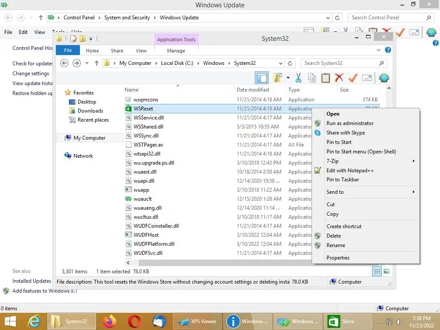Open recent locations dropdown in System32

[87, 63]
